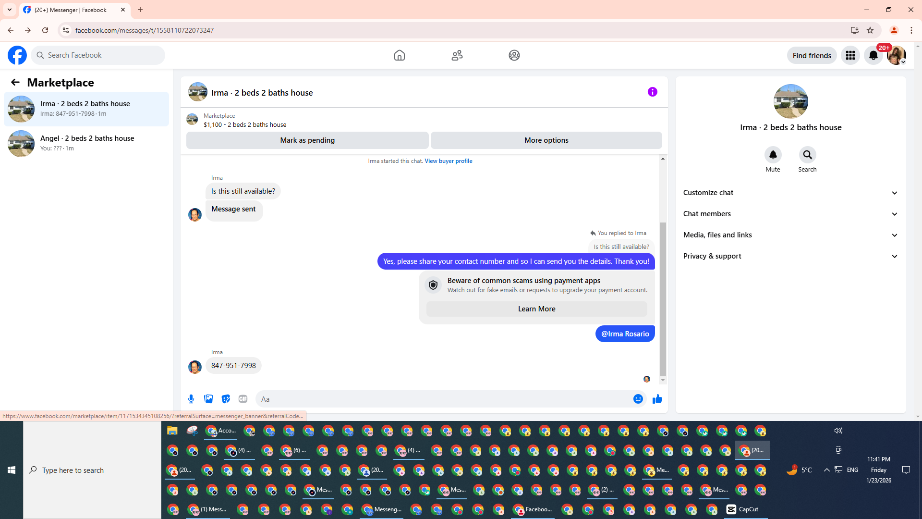Open the sticker picker icon

click(x=226, y=399)
